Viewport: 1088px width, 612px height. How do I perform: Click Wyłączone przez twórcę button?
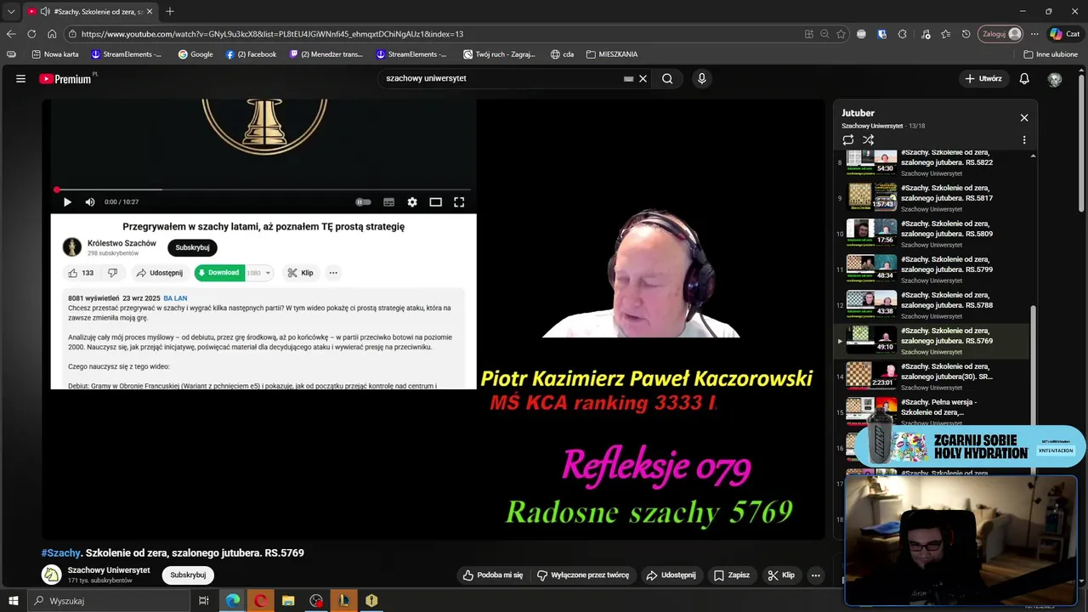[583, 575]
